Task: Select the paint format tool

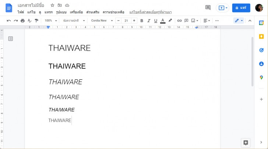Action: tap(36, 21)
